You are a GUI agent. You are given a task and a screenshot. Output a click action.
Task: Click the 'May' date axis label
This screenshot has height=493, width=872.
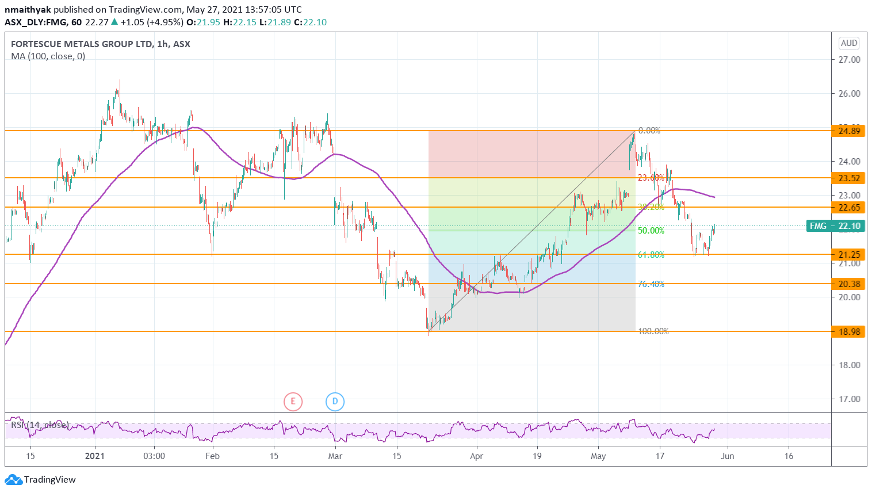click(x=598, y=456)
